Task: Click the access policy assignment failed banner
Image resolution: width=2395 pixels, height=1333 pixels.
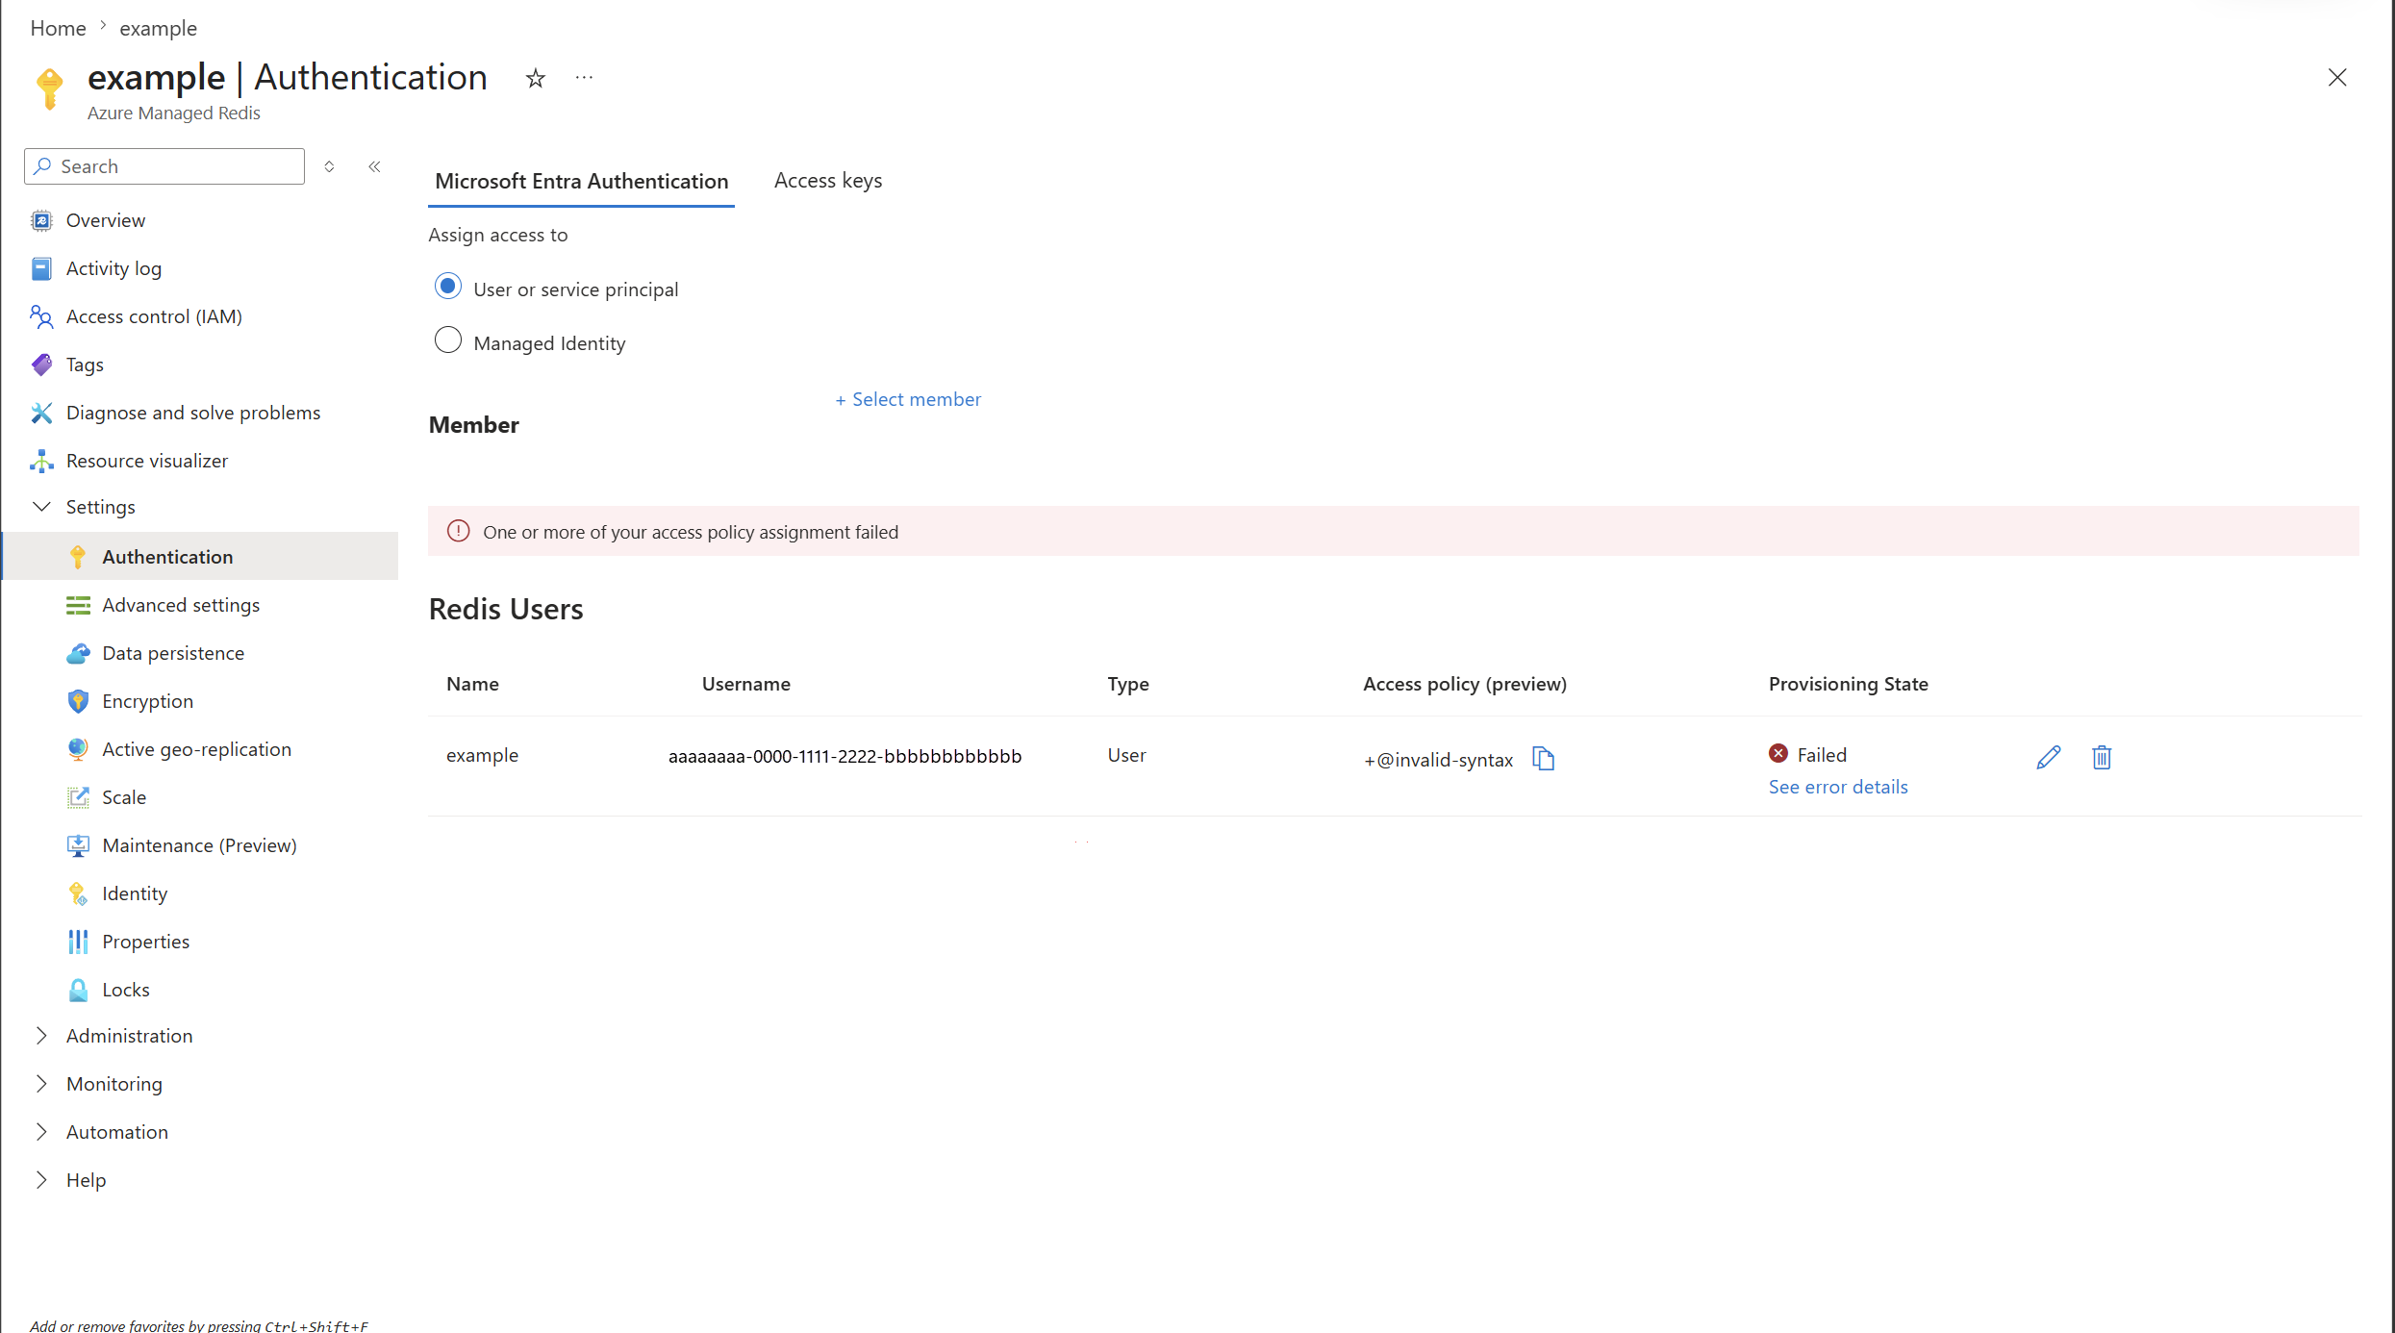Action: point(1394,532)
